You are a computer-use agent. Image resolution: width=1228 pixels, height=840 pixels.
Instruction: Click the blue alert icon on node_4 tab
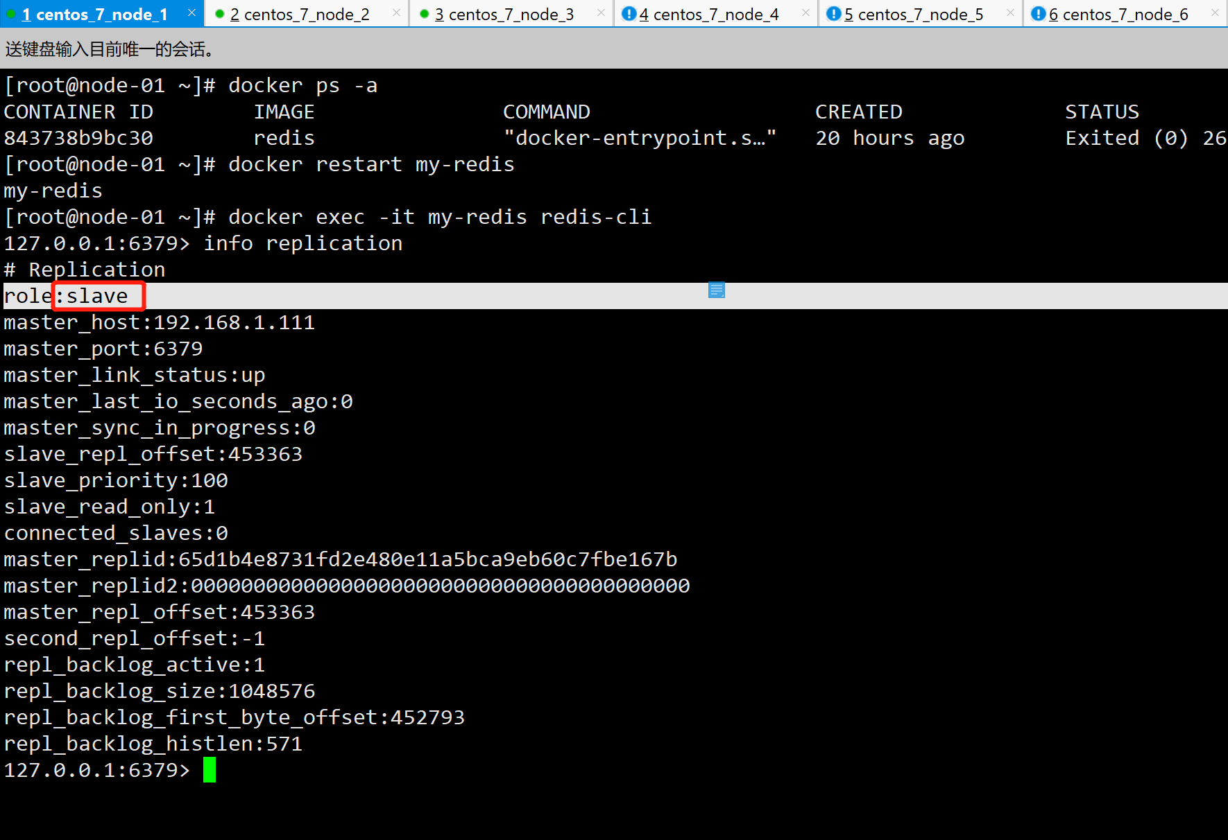click(x=629, y=13)
